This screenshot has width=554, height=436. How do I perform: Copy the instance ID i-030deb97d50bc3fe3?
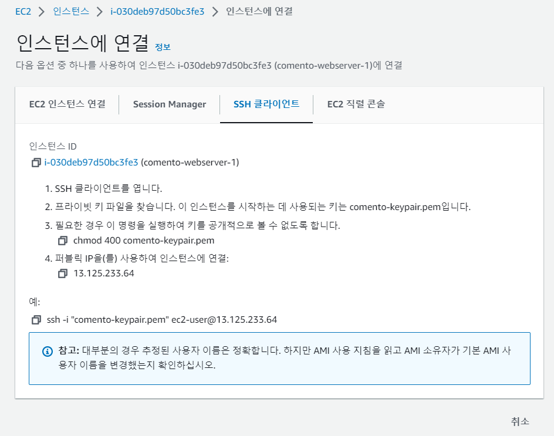point(36,163)
